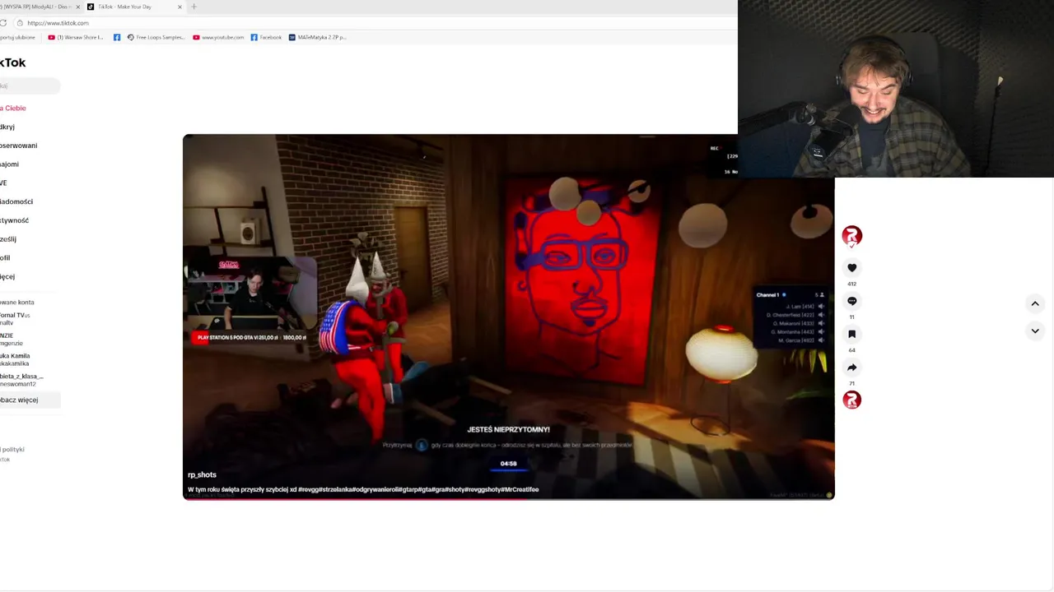Click the TikTok sidebar search field
This screenshot has width=1054, height=592.
pos(30,86)
